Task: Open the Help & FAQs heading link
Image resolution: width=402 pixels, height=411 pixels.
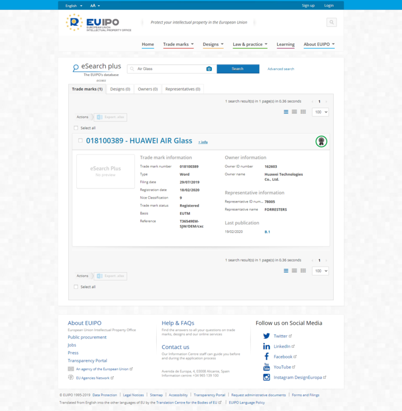Action: [x=178, y=323]
